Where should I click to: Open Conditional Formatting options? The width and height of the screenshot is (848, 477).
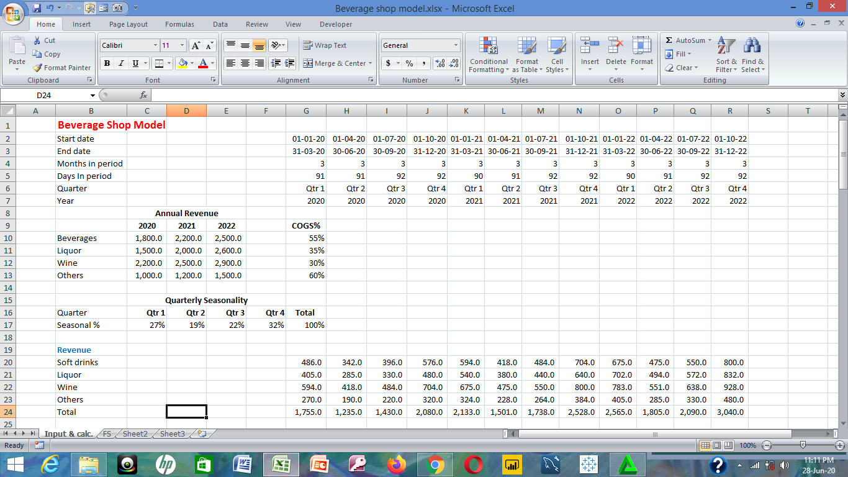point(488,56)
